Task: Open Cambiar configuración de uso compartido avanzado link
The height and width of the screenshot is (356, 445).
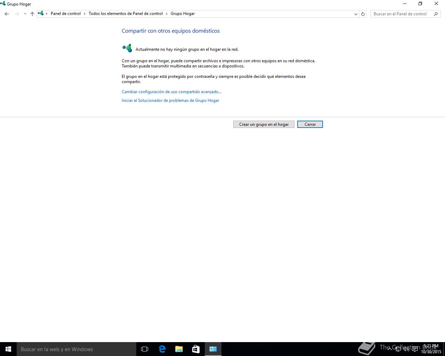Action: (x=171, y=92)
